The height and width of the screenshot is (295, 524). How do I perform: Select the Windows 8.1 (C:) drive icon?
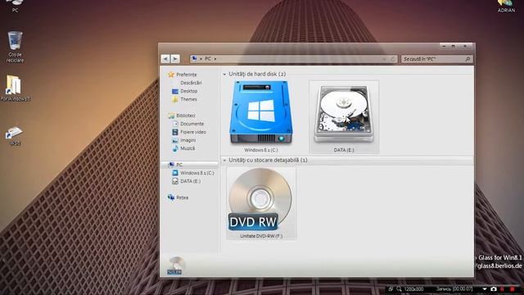click(261, 113)
